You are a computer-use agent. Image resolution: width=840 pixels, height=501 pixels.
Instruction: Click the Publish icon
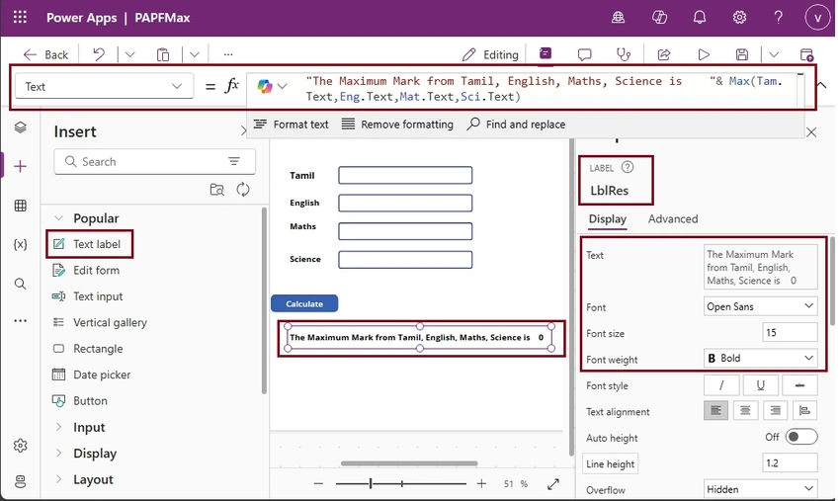806,54
